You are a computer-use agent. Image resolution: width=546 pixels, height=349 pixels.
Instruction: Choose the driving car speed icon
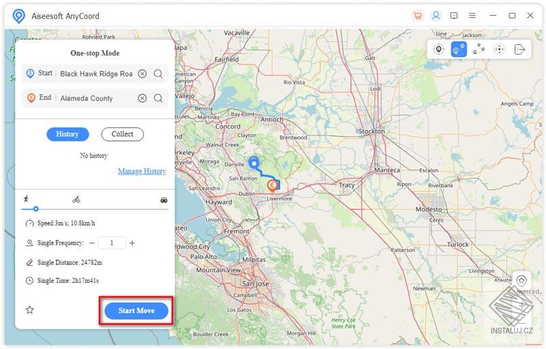[x=164, y=200]
